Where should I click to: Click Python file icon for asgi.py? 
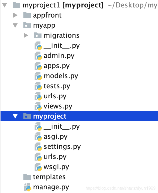coord(38,136)
